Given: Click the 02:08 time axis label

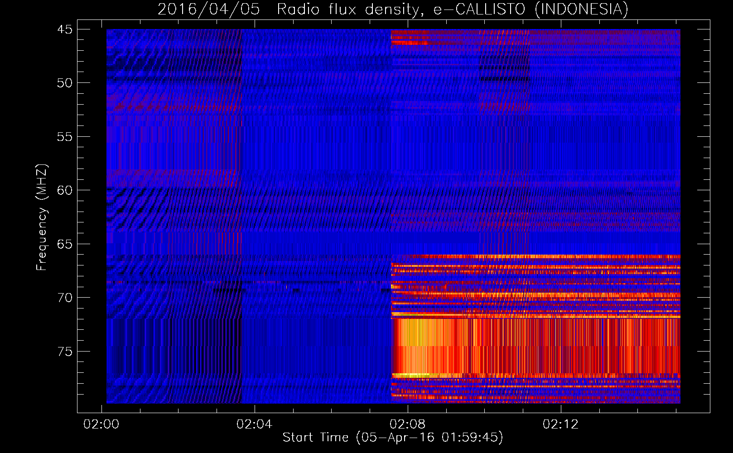Looking at the screenshot, I should tap(408, 424).
